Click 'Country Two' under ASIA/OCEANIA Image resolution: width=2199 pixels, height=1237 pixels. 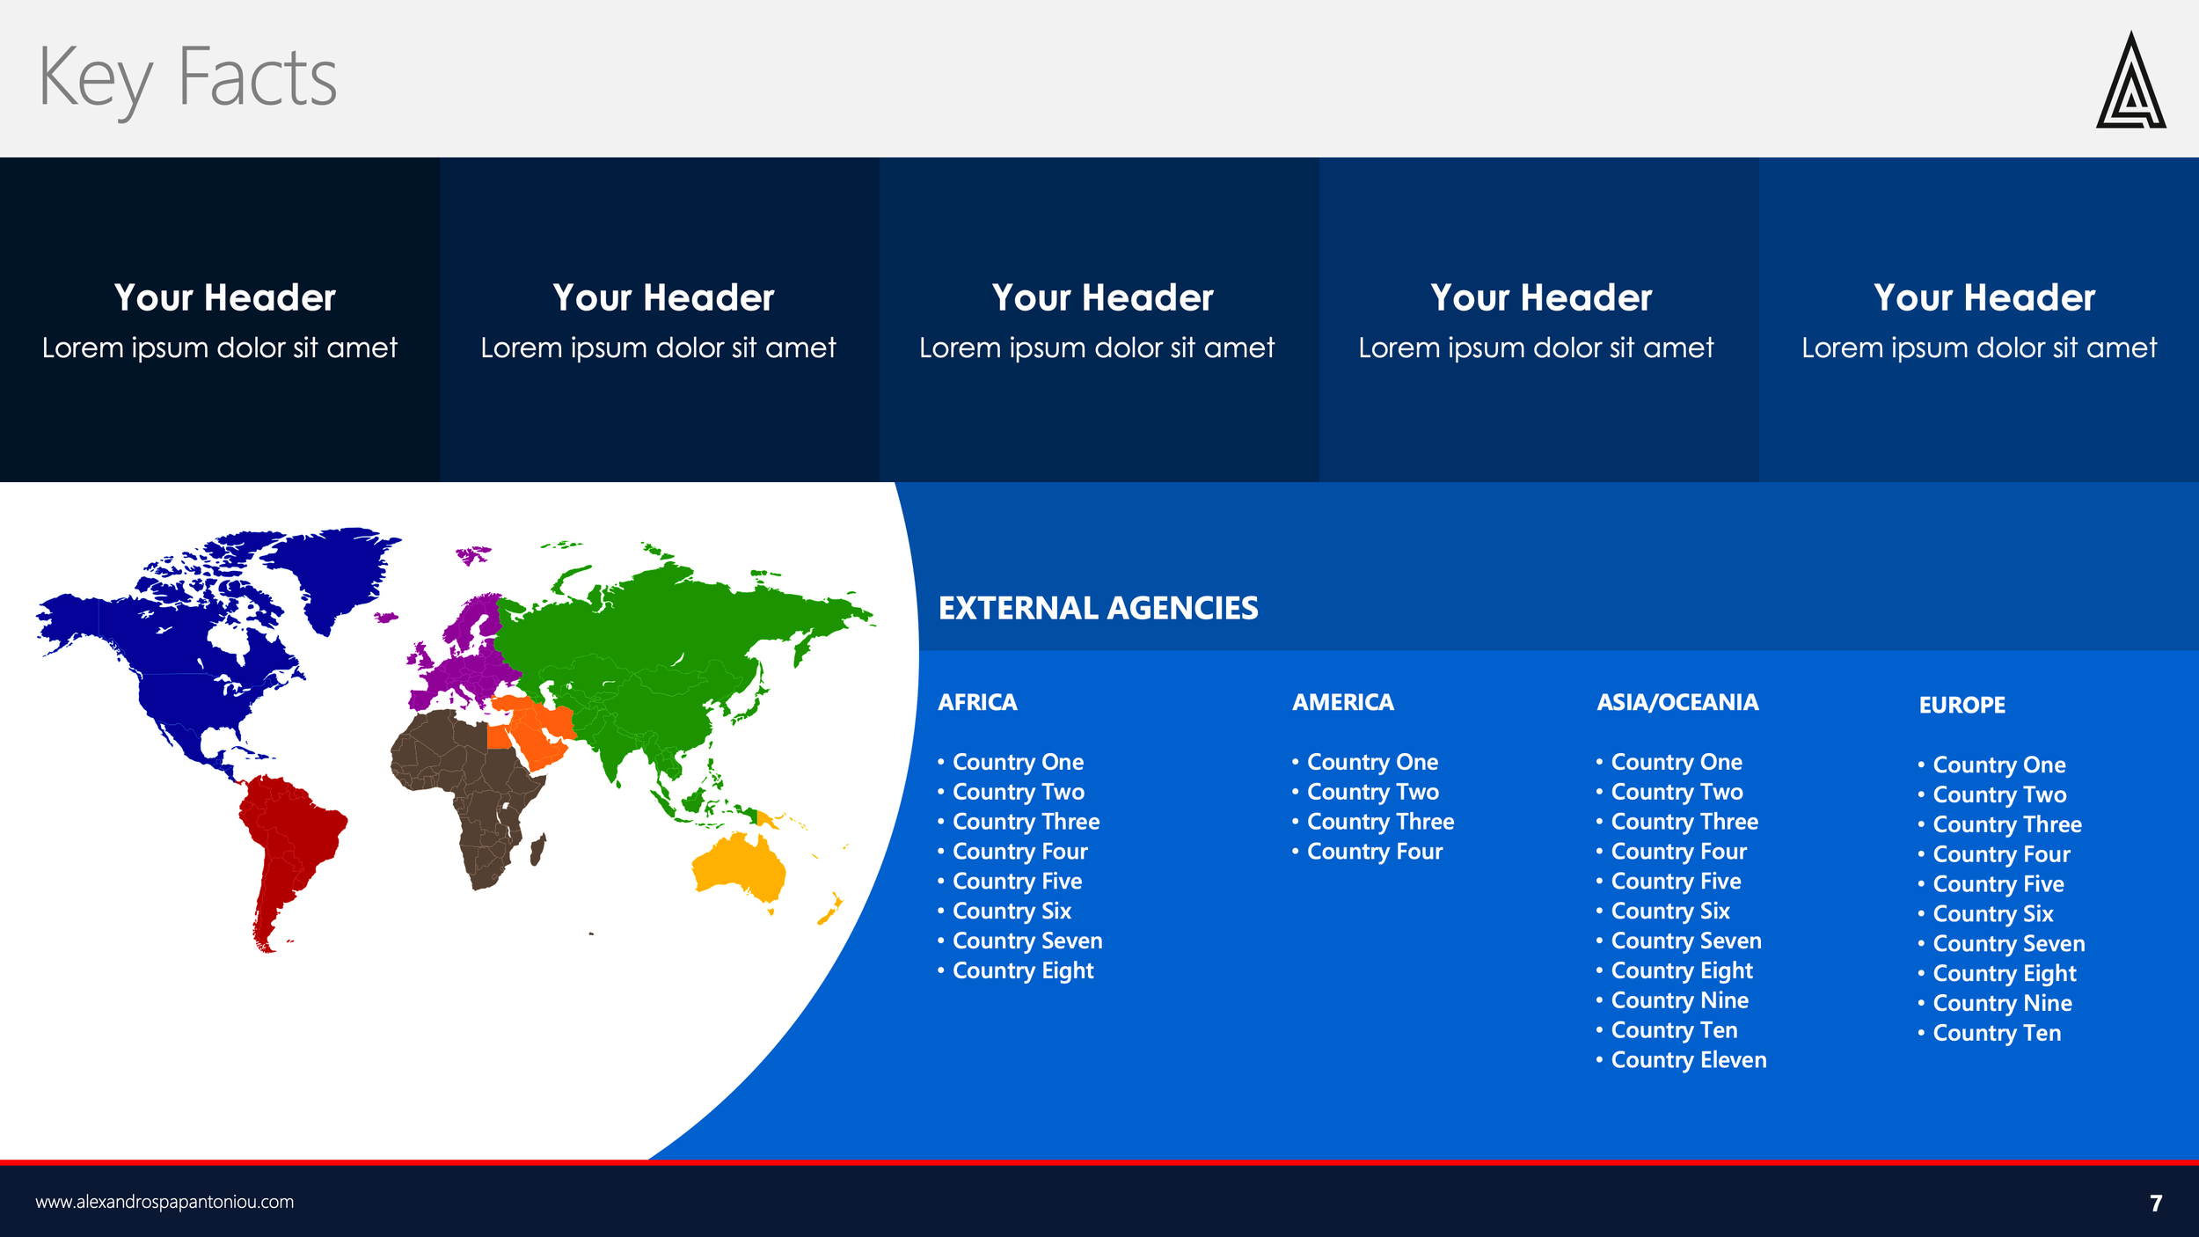(x=1677, y=792)
